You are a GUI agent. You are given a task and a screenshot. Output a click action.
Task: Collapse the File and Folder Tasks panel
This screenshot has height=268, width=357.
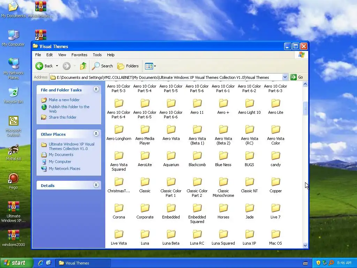click(x=96, y=89)
